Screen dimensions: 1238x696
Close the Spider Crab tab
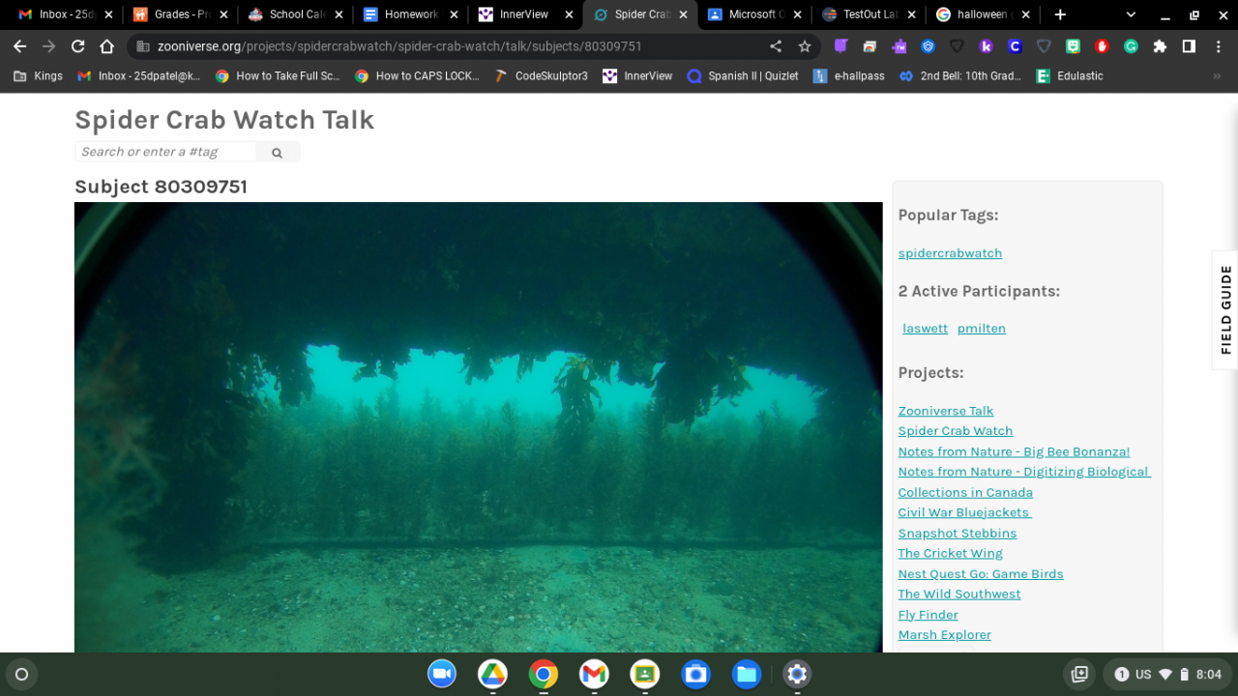(x=684, y=14)
